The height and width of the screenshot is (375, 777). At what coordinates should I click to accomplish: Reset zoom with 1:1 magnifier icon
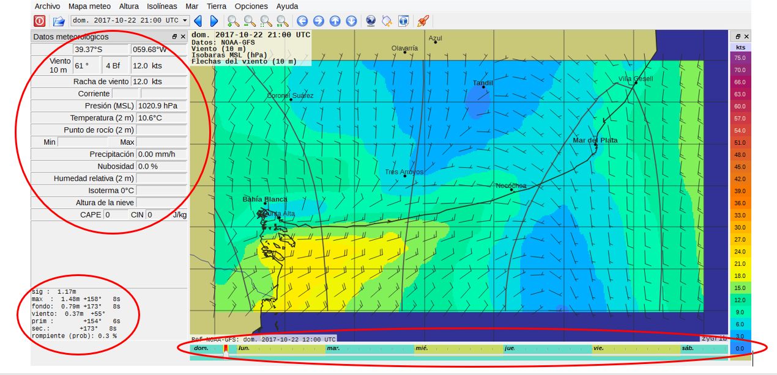282,21
